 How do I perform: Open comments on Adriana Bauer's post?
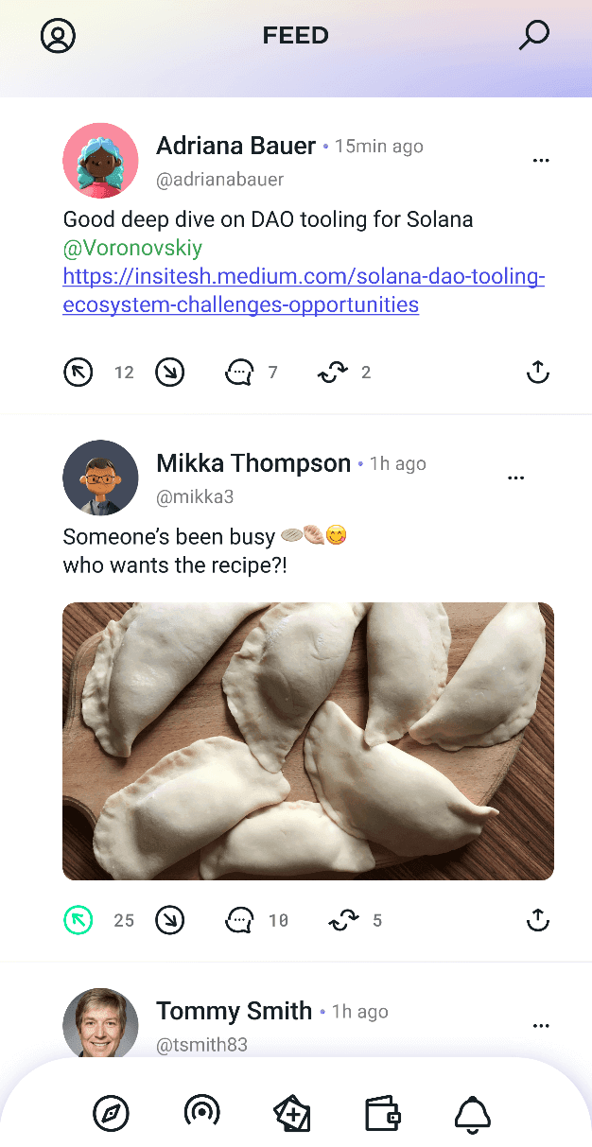239,373
